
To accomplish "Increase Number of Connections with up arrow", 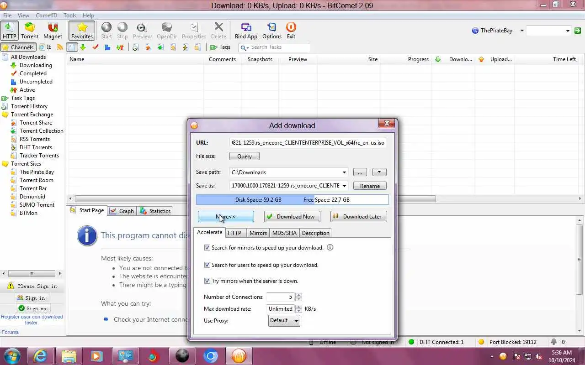I will coord(298,294).
